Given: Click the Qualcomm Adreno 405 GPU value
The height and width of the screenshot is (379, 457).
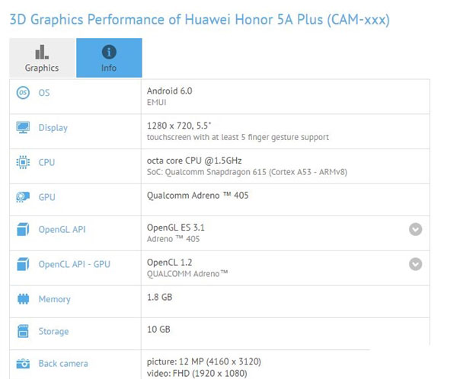Looking at the screenshot, I should click(197, 196).
